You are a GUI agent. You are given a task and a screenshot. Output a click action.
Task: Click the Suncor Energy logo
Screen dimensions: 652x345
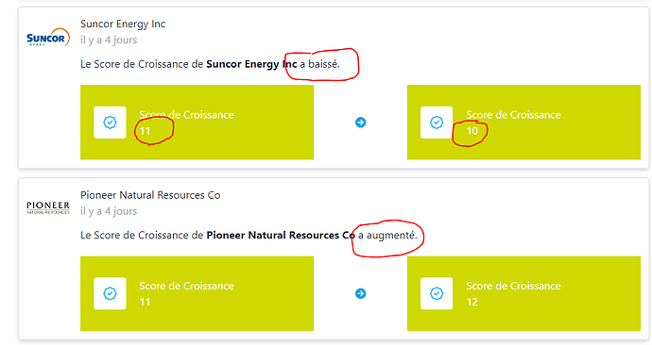pos(48,38)
